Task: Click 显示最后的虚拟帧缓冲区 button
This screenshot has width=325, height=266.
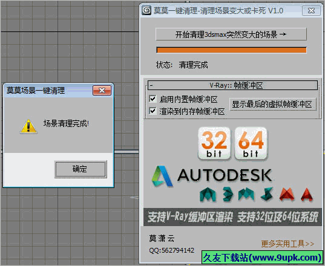Action: coord(272,104)
